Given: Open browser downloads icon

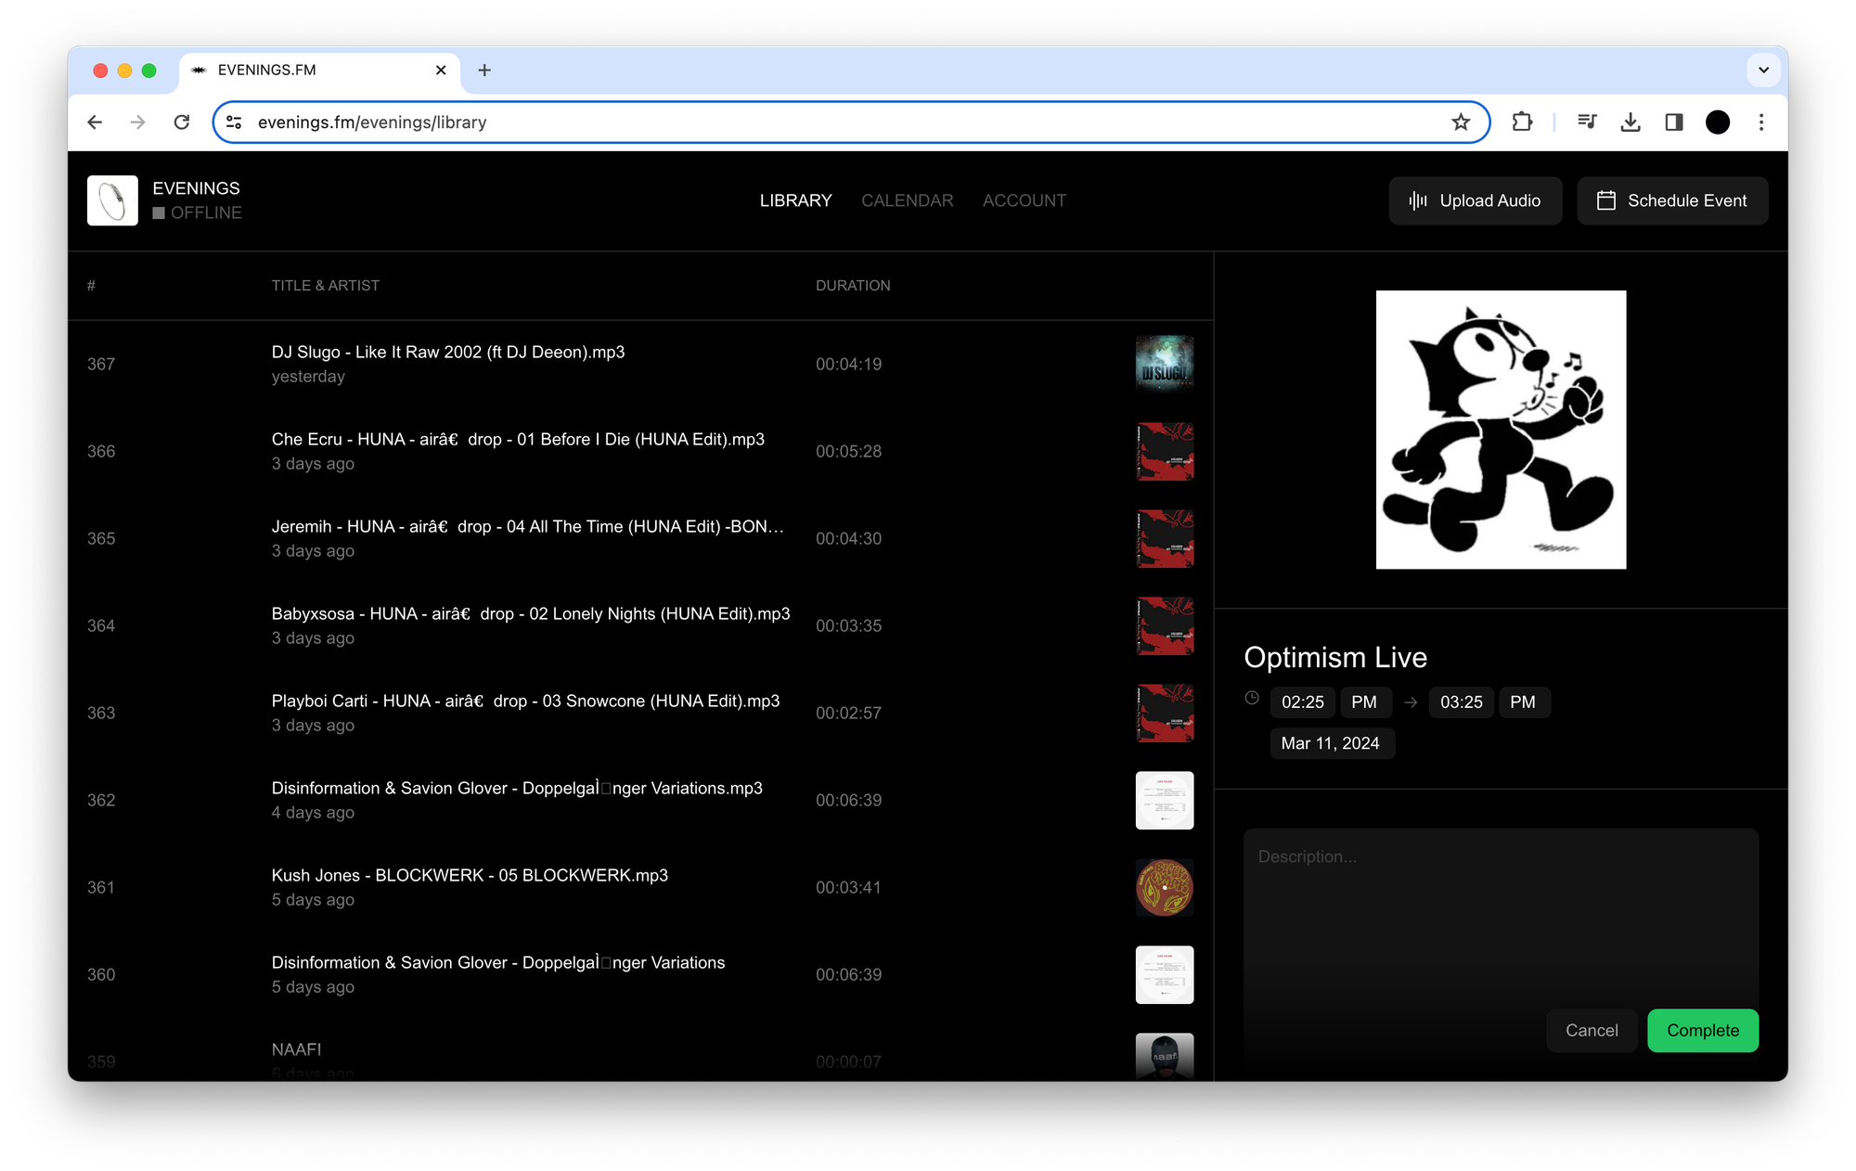Looking at the screenshot, I should tap(1630, 122).
